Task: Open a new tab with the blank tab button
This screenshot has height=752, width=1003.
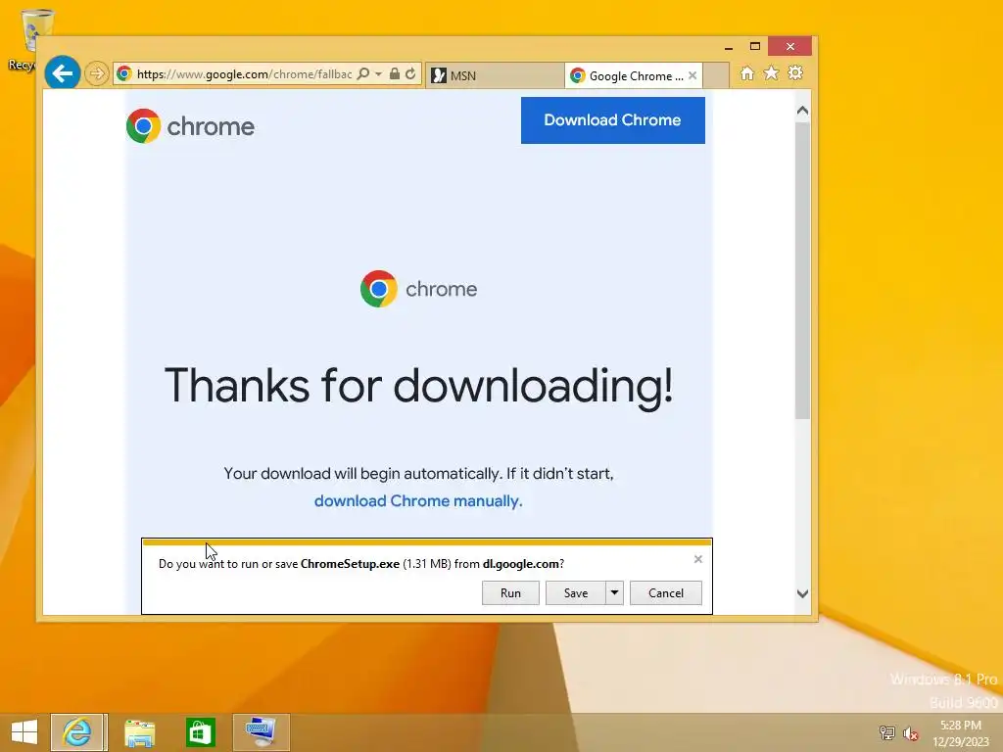Action: [x=716, y=75]
